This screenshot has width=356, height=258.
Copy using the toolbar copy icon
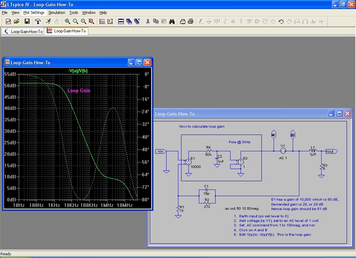[x=156, y=21]
